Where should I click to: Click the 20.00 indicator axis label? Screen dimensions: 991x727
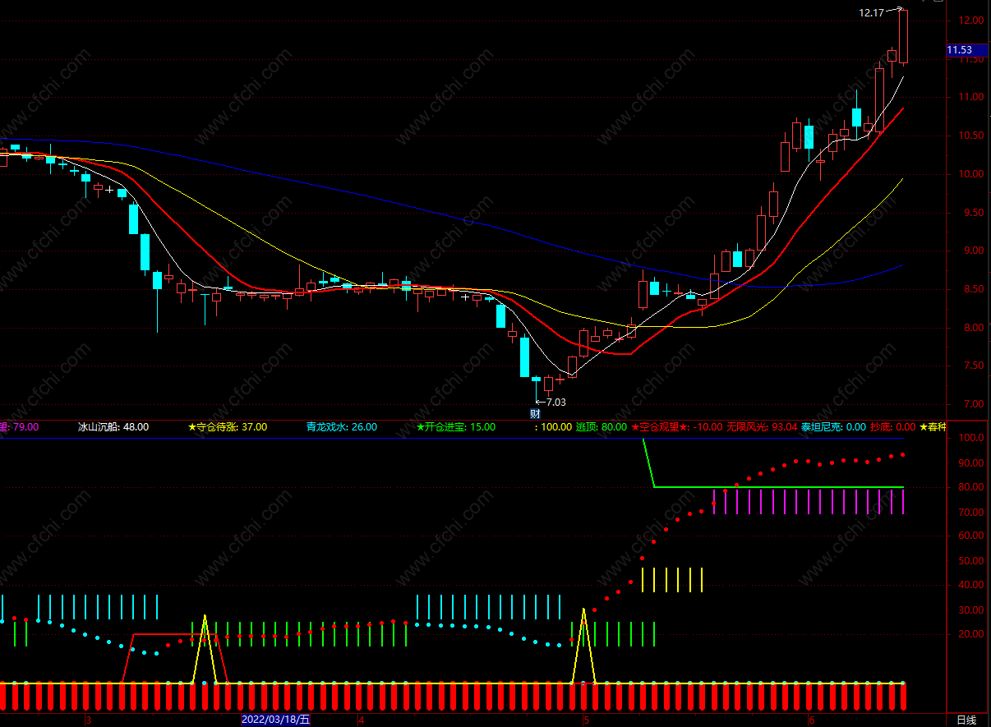pos(971,634)
